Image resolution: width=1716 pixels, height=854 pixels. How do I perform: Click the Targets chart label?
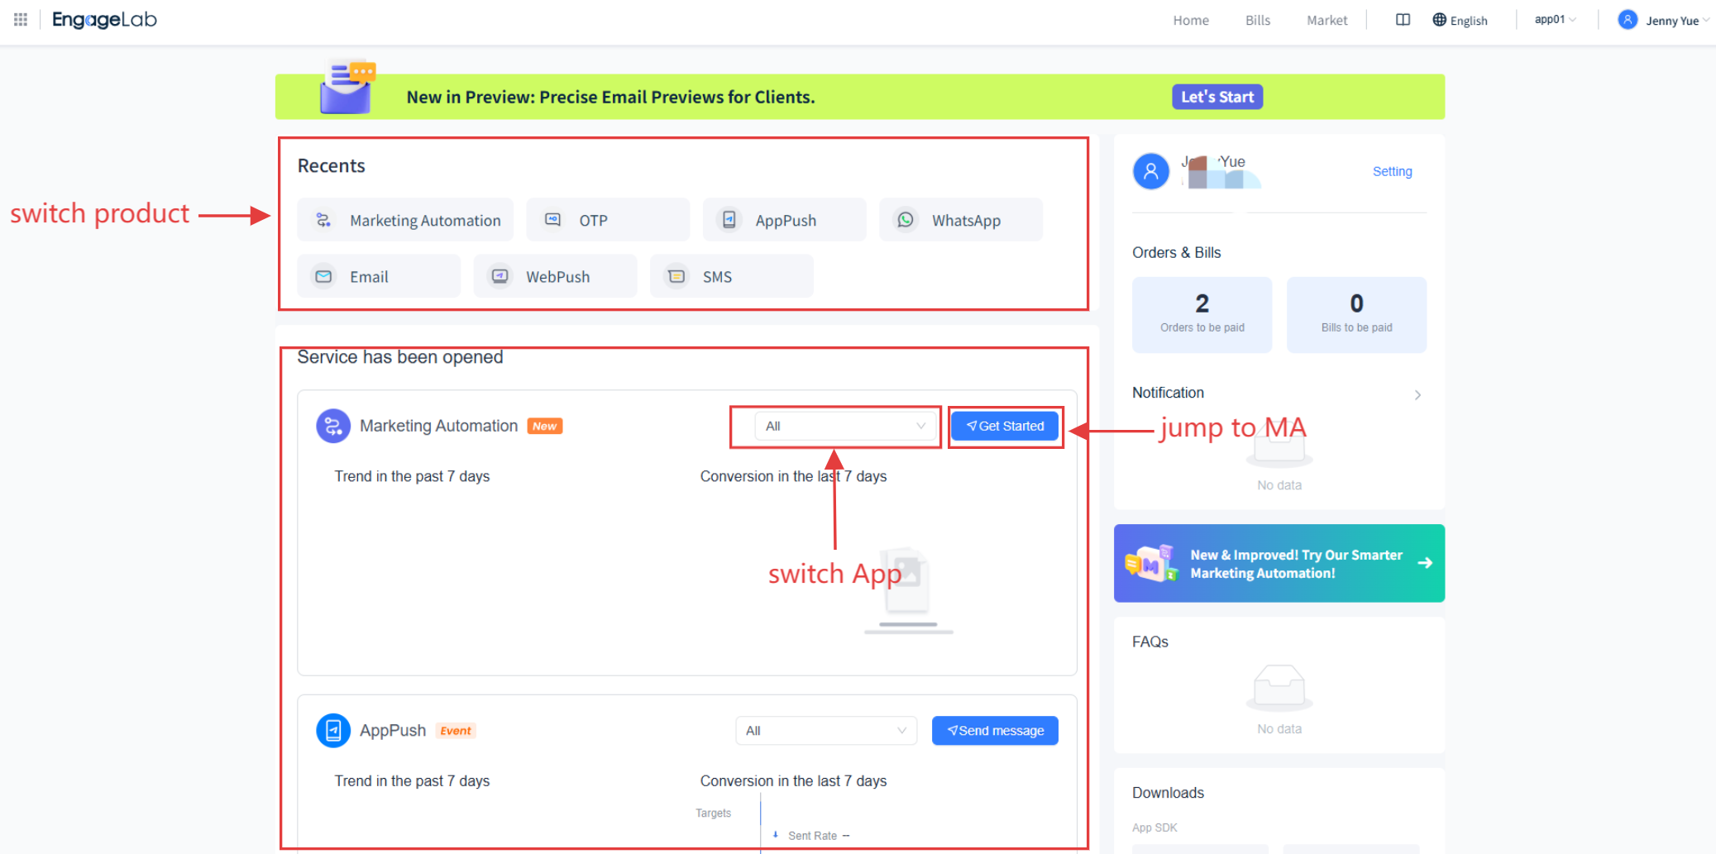tap(713, 813)
